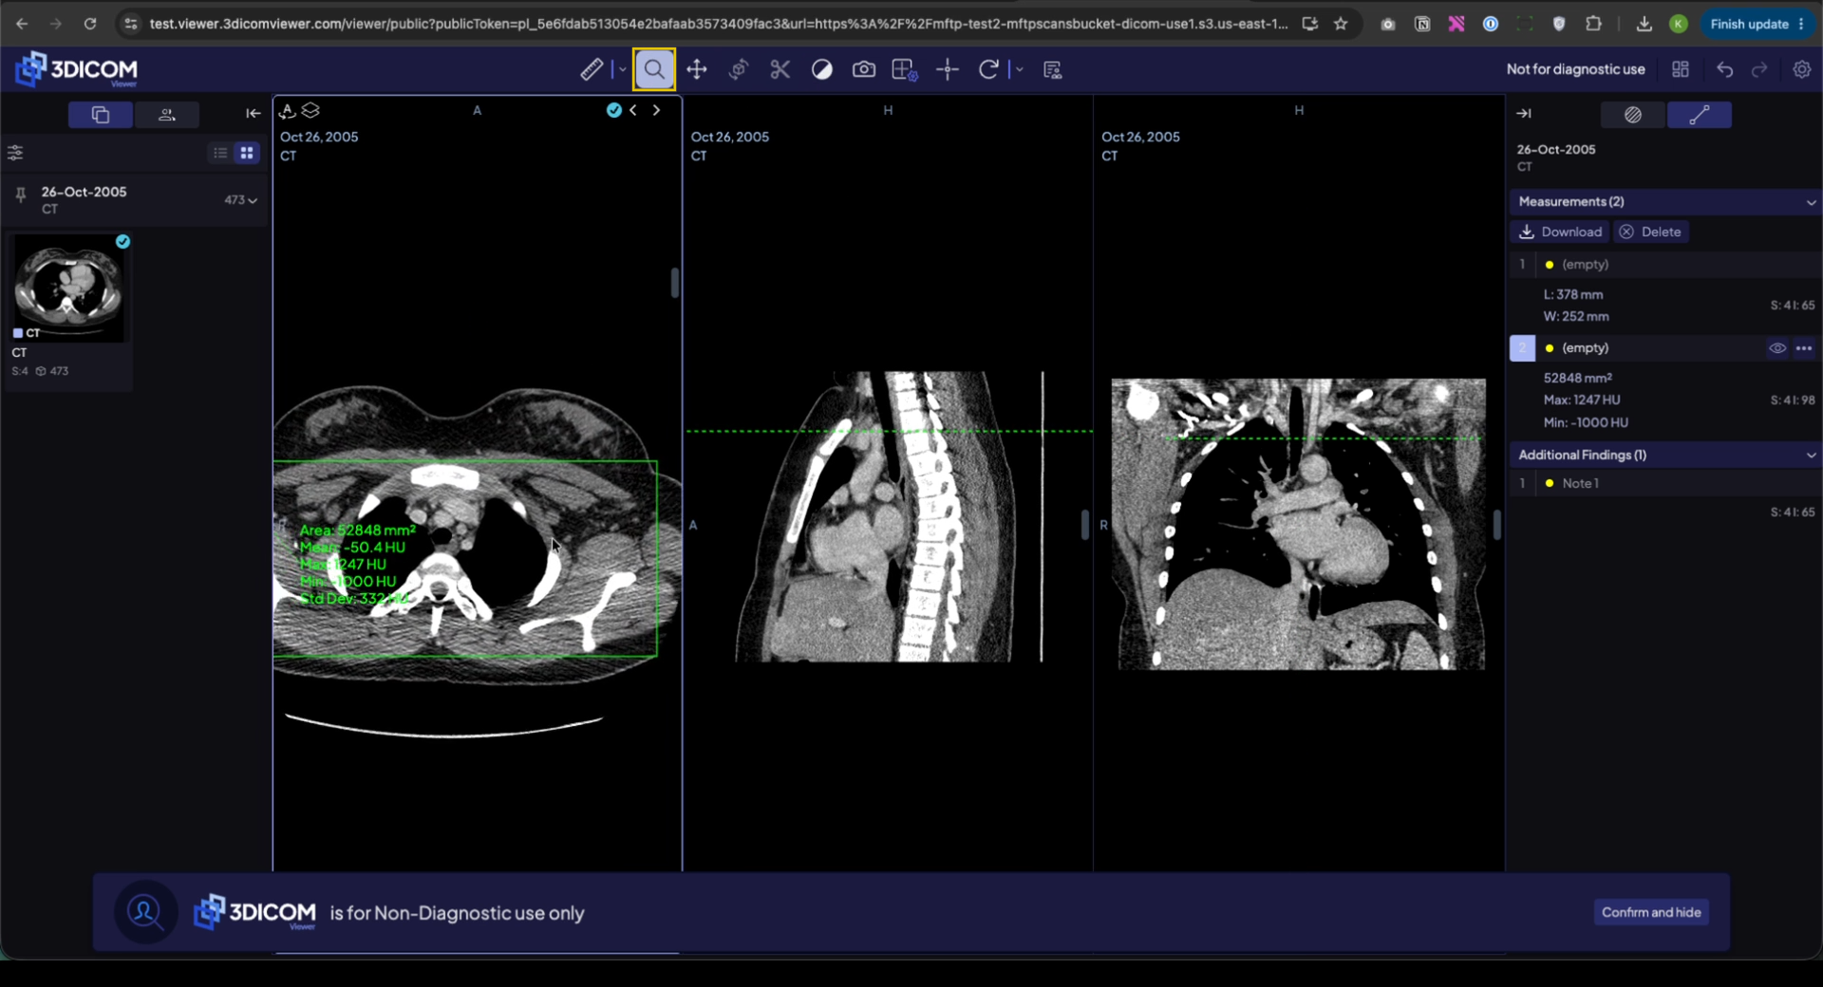1823x987 pixels.
Task: Open the series filter sliders icon
Action: 15,153
